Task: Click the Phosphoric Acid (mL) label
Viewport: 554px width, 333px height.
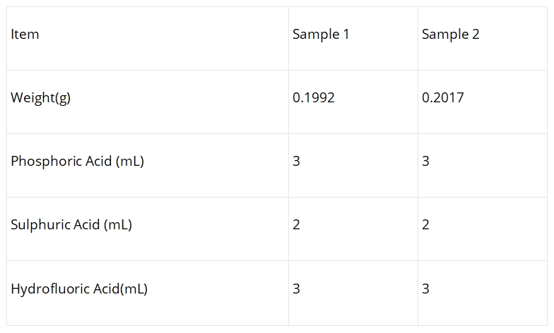Action: (78, 161)
